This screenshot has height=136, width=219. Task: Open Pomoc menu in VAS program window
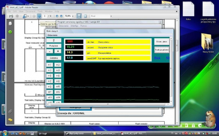(x=83, y=26)
